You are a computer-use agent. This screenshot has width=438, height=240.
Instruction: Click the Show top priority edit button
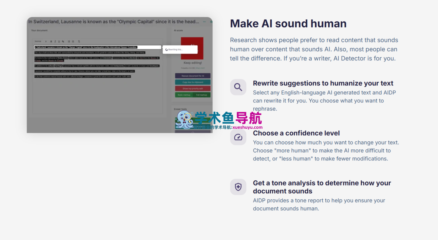(193, 88)
